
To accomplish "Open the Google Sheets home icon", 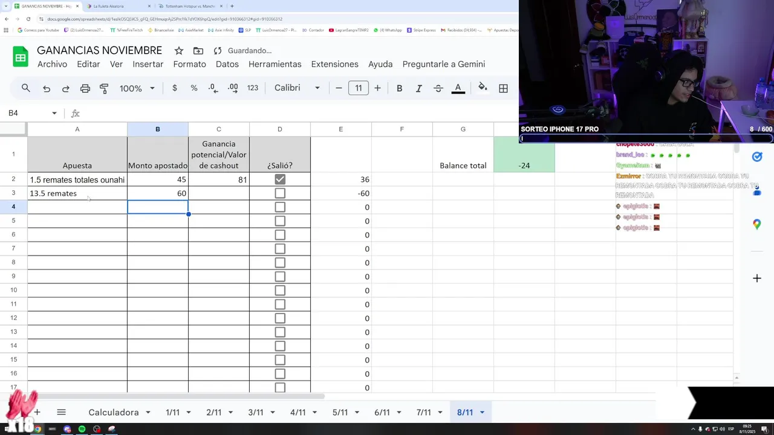I will tap(21, 57).
